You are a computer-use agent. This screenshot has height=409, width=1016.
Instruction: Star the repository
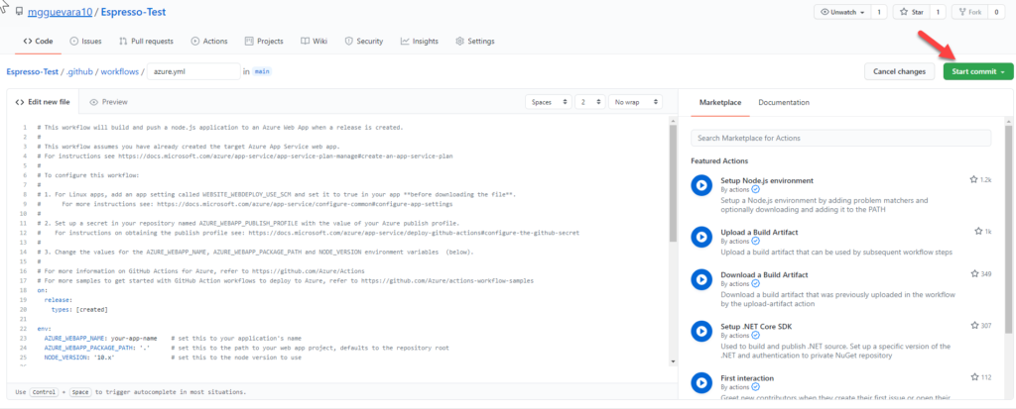tap(911, 12)
